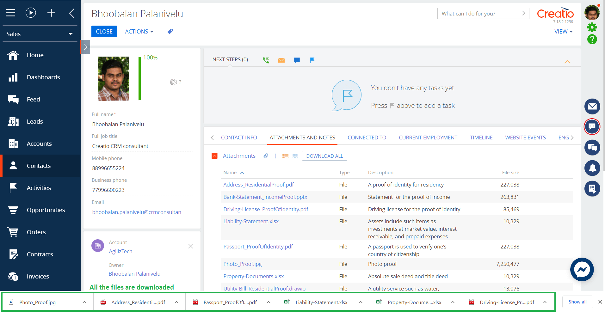
Task: Click the DOWNLOAD ALL button
Action: (x=324, y=156)
